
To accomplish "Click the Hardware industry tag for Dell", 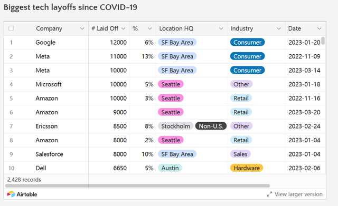I will [x=247, y=168].
